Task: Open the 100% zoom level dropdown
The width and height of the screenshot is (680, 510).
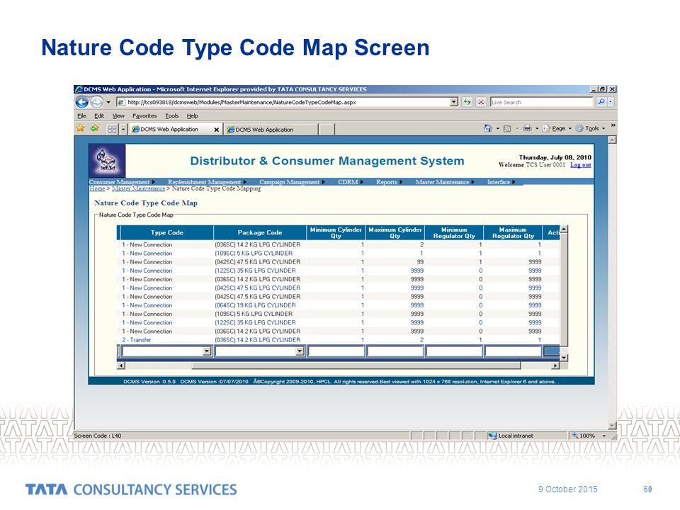Action: (603, 436)
